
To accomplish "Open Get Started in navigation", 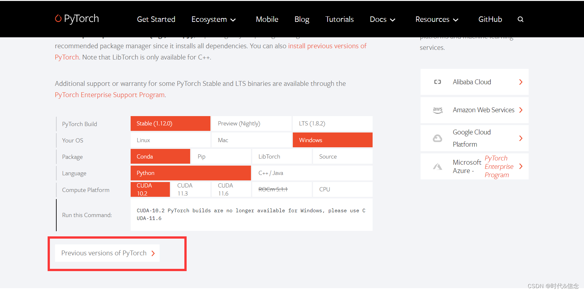I will coord(156,19).
